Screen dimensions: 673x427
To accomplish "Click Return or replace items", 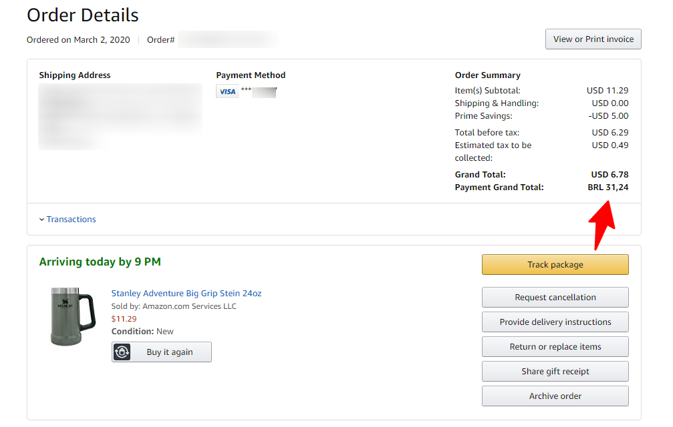I will [555, 347].
